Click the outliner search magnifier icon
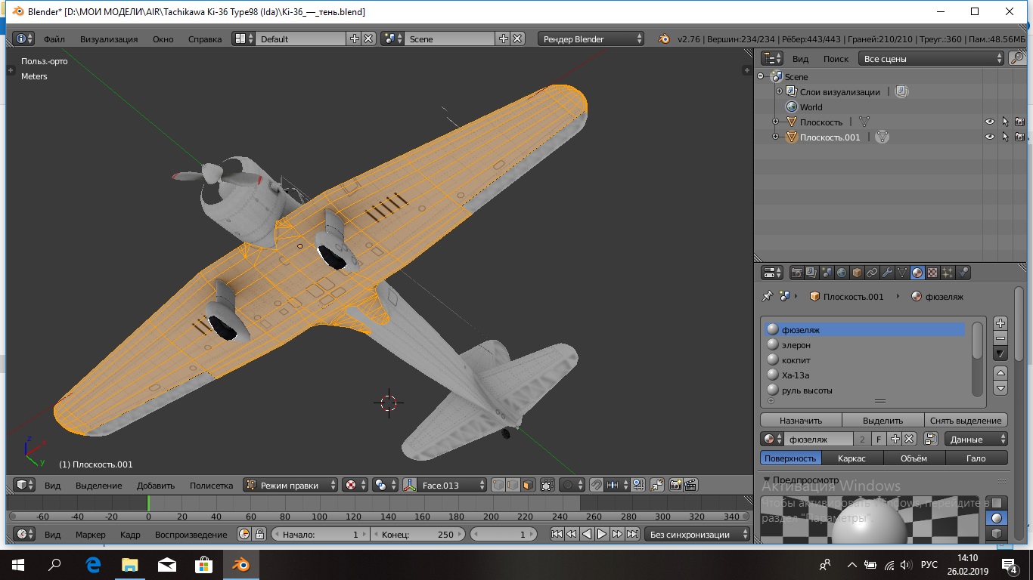 pyautogui.click(x=1017, y=58)
